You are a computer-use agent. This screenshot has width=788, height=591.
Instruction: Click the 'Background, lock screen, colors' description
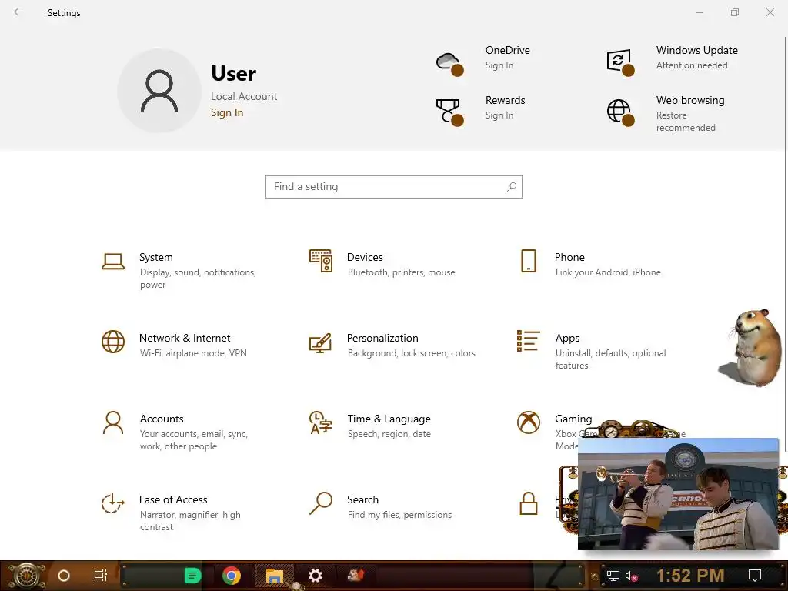(x=411, y=353)
